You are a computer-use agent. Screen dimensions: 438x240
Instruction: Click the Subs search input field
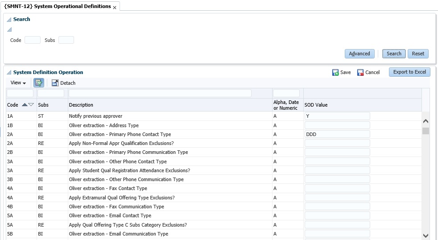tap(66, 40)
